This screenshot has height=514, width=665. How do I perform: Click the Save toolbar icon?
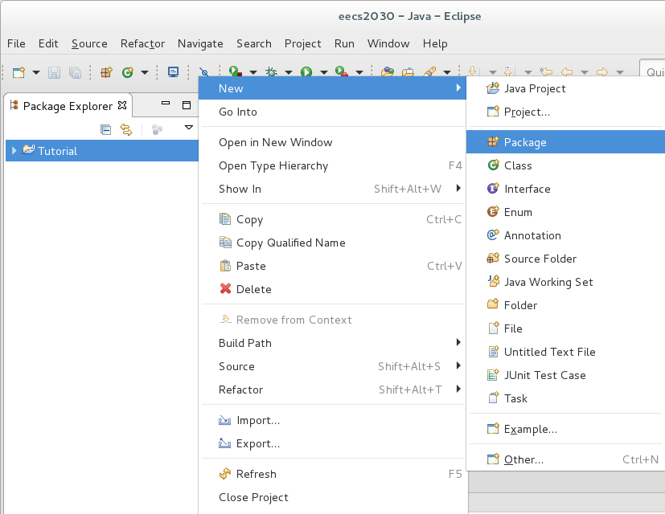point(54,72)
